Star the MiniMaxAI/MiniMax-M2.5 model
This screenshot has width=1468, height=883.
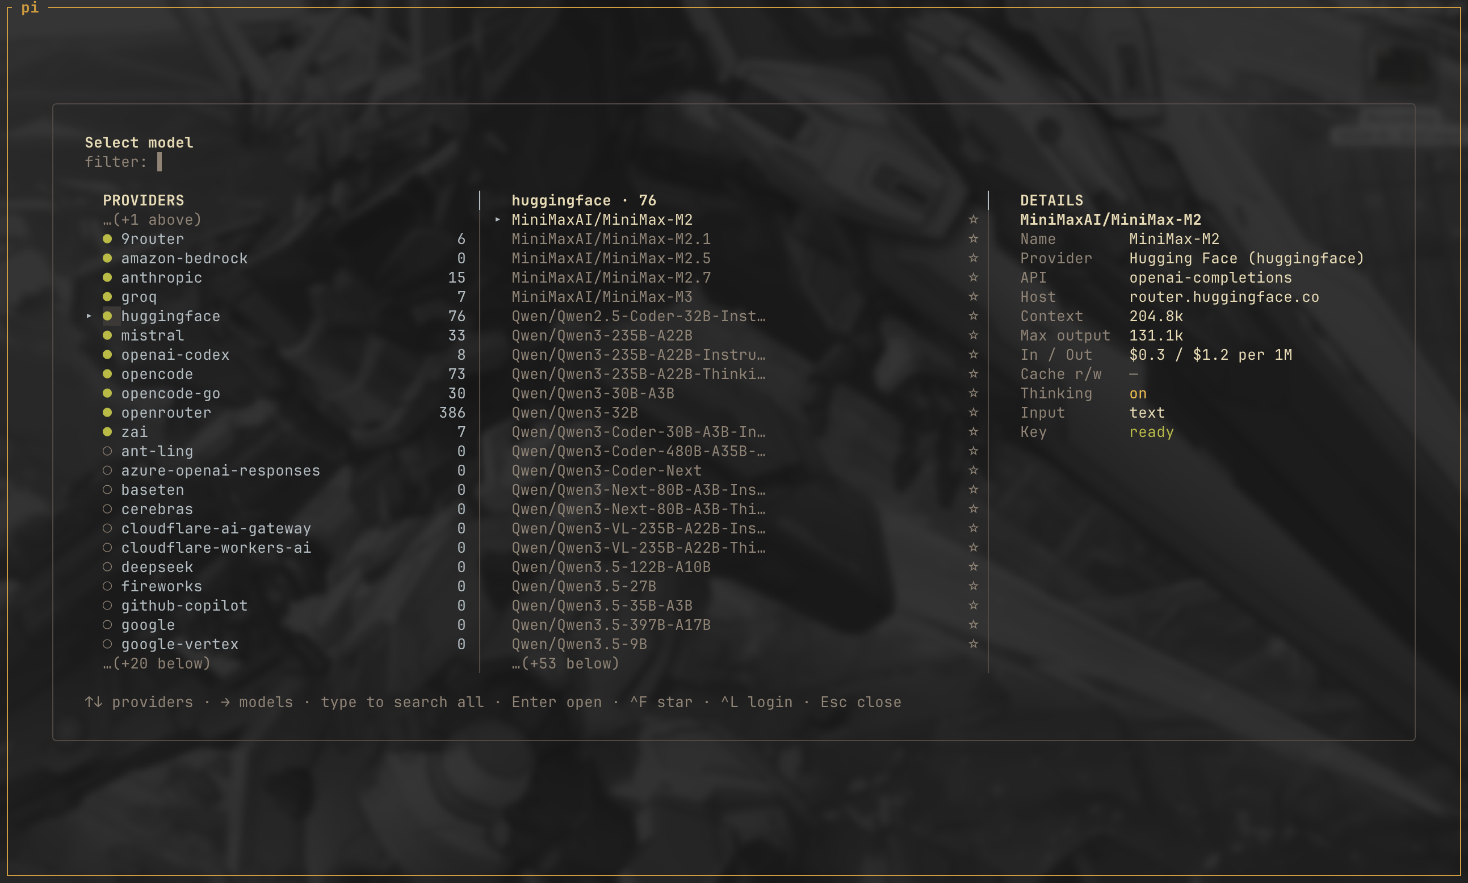pos(973,258)
